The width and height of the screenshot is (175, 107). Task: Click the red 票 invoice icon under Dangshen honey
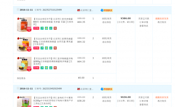55,28
